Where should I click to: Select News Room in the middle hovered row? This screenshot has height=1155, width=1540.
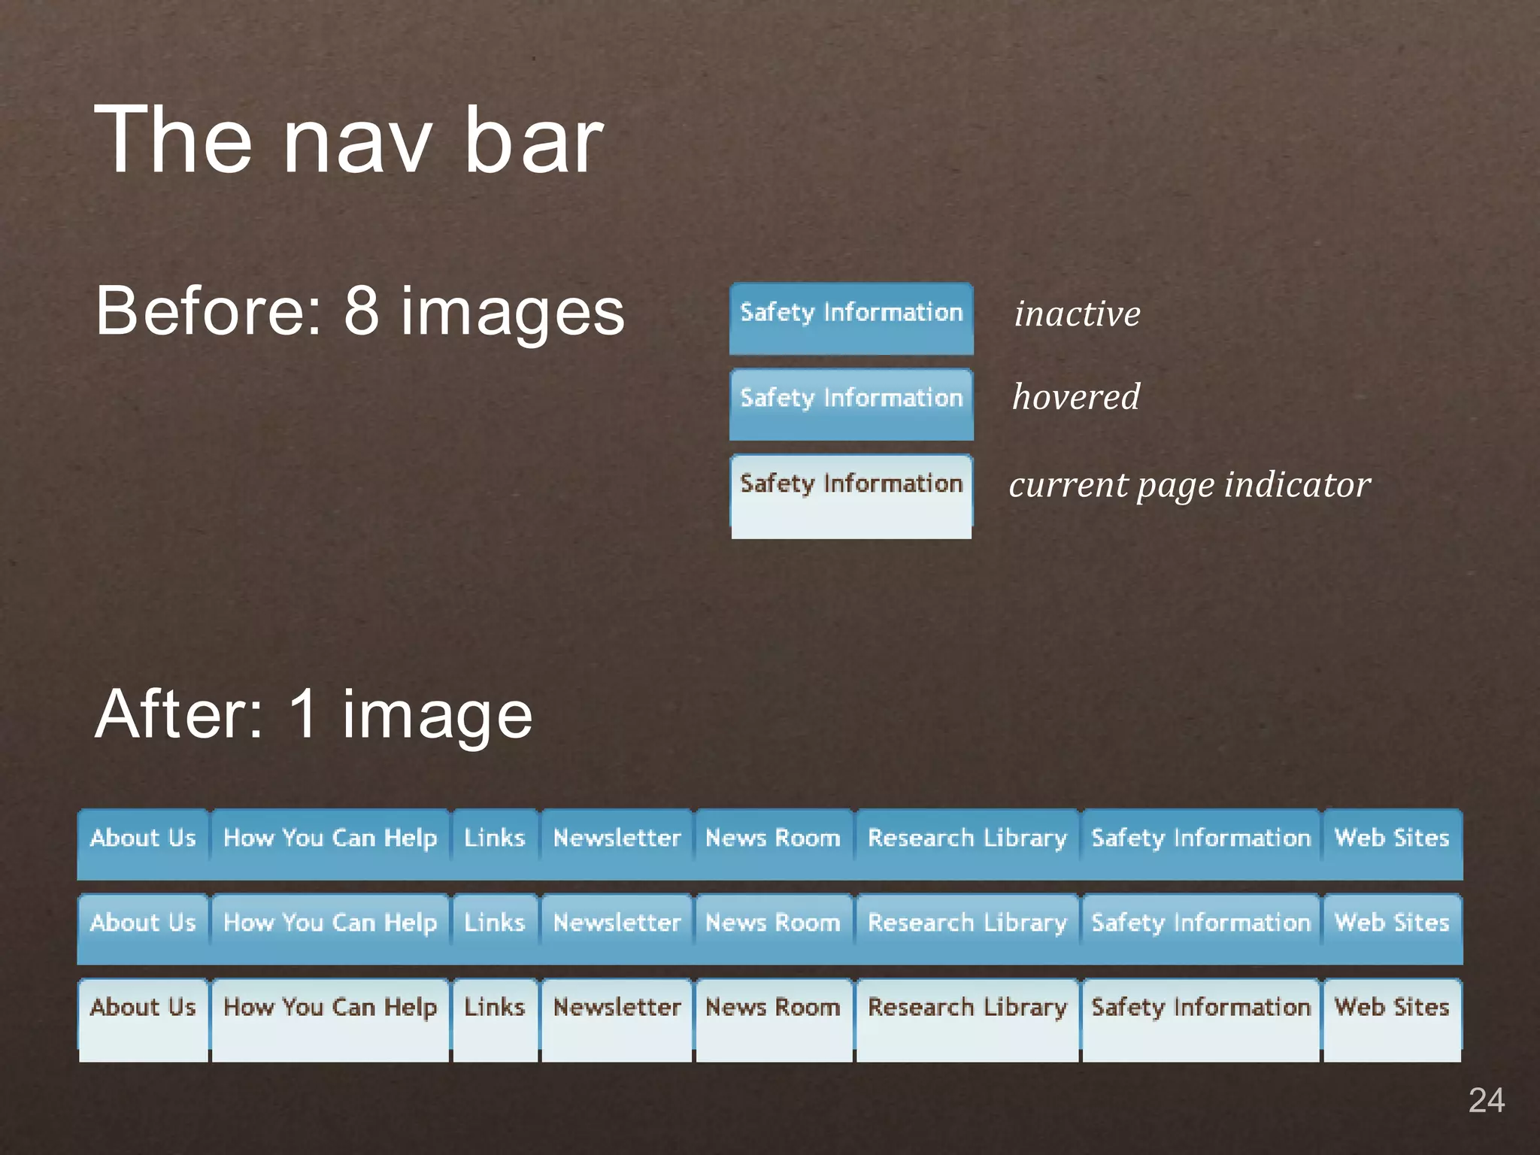774,929
